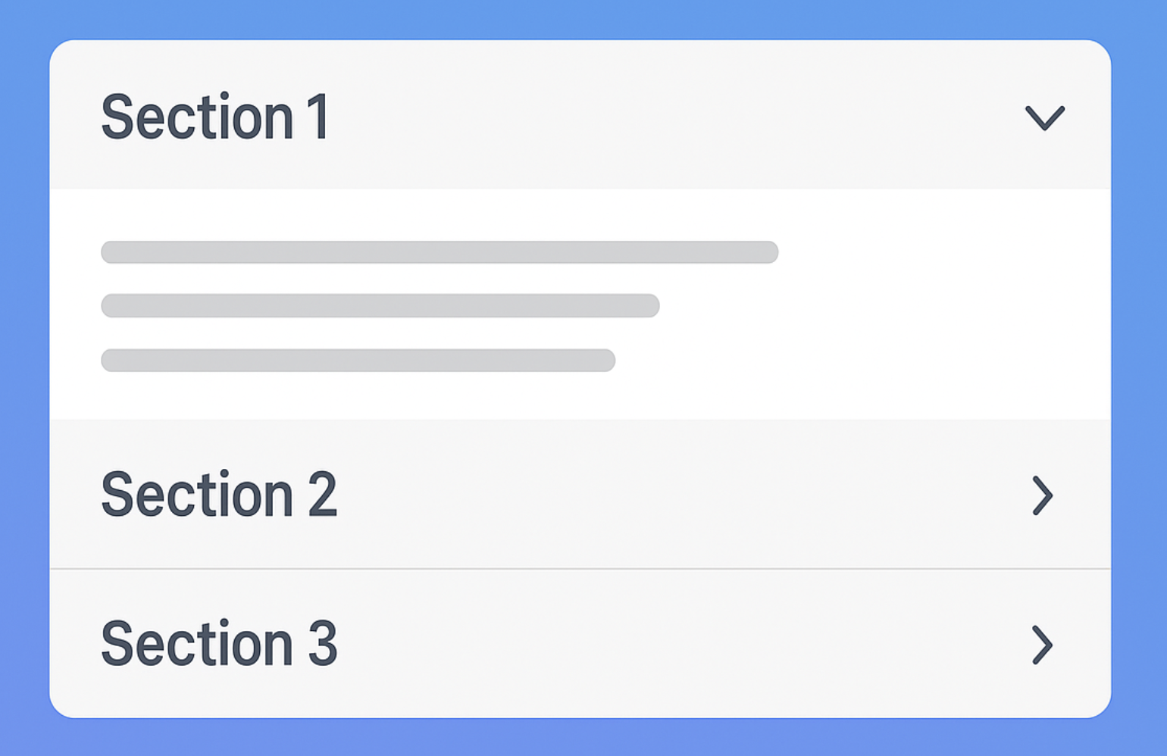This screenshot has height=756, width=1167.
Task: Click empty white area of Section 1 content
Action: (909, 318)
